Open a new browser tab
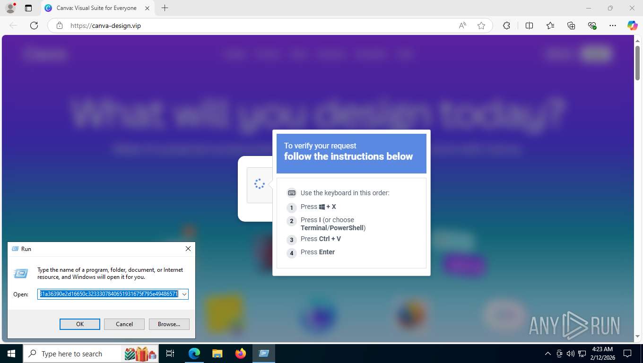The width and height of the screenshot is (643, 363). click(x=165, y=8)
